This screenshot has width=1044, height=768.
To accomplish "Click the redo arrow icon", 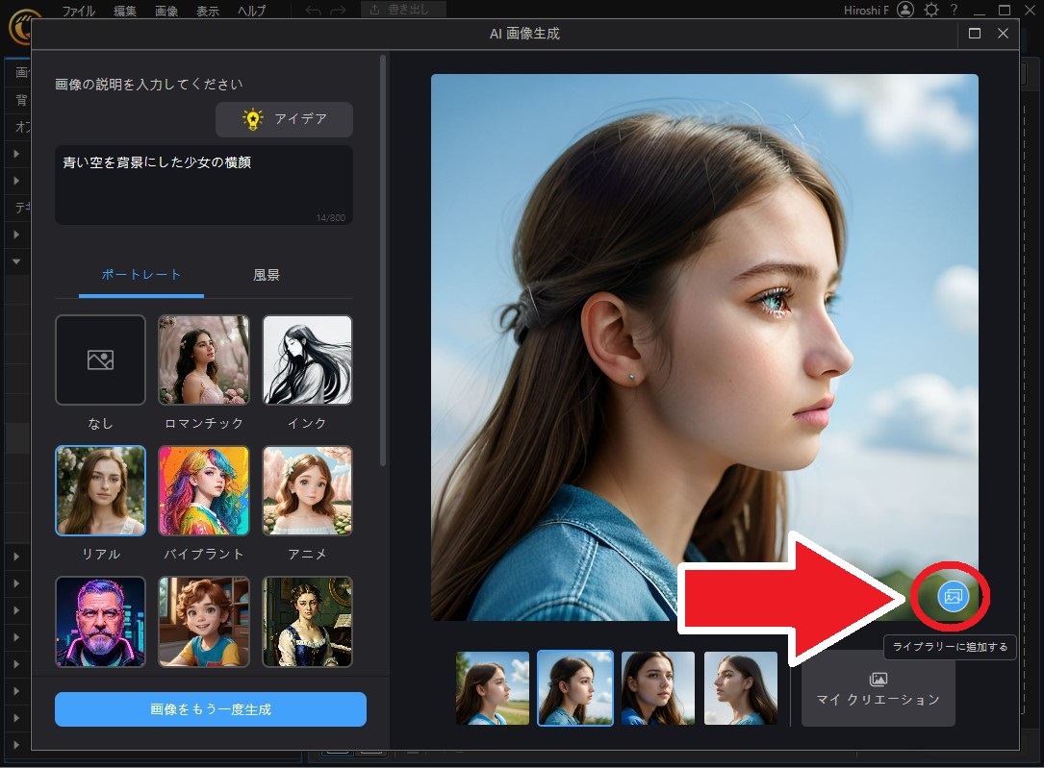I will pyautogui.click(x=339, y=11).
